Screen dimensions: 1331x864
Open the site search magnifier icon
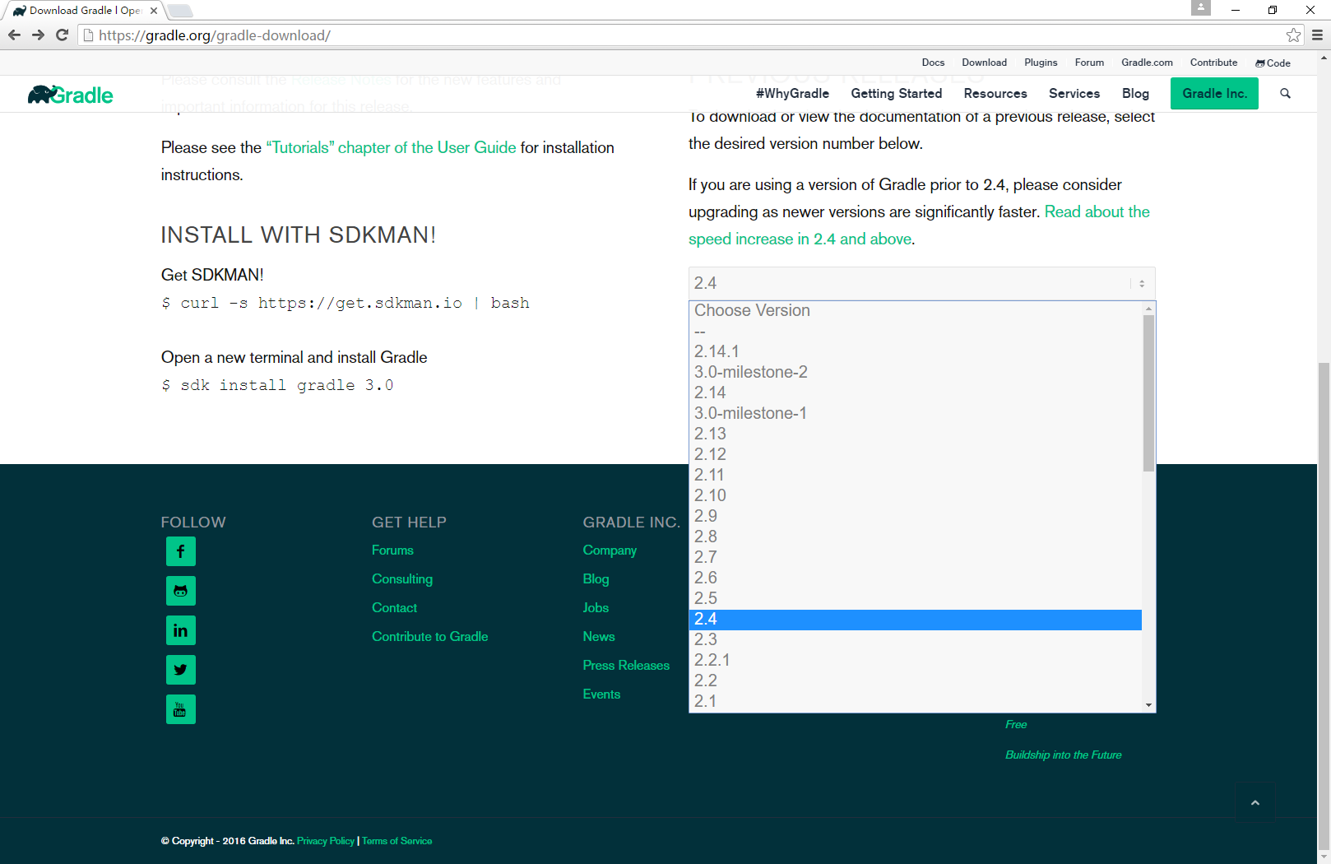click(x=1285, y=94)
